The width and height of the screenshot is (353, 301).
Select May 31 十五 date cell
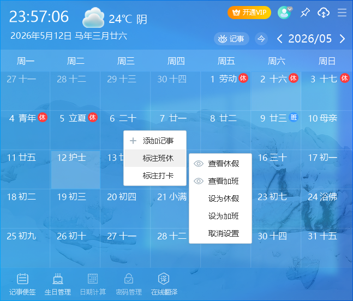[x=327, y=248]
